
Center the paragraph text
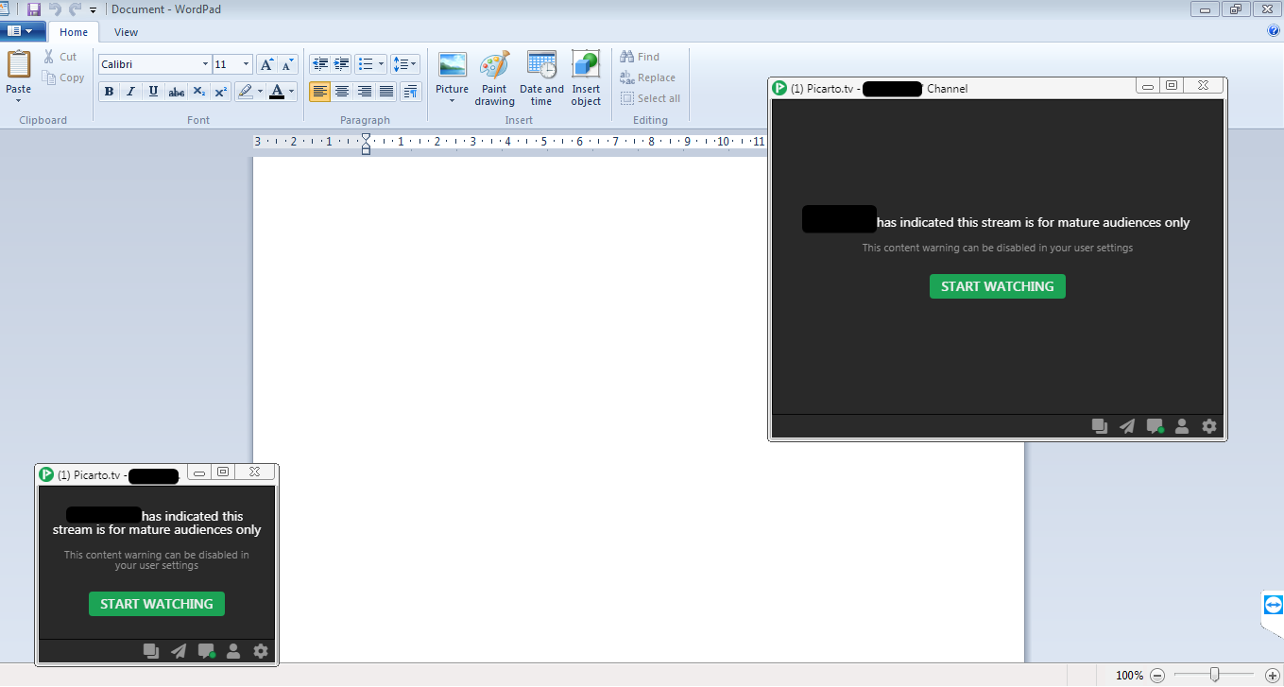[x=342, y=92]
